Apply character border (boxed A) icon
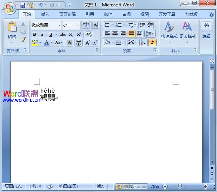This screenshot has width=217, height=192. (x=95, y=25)
